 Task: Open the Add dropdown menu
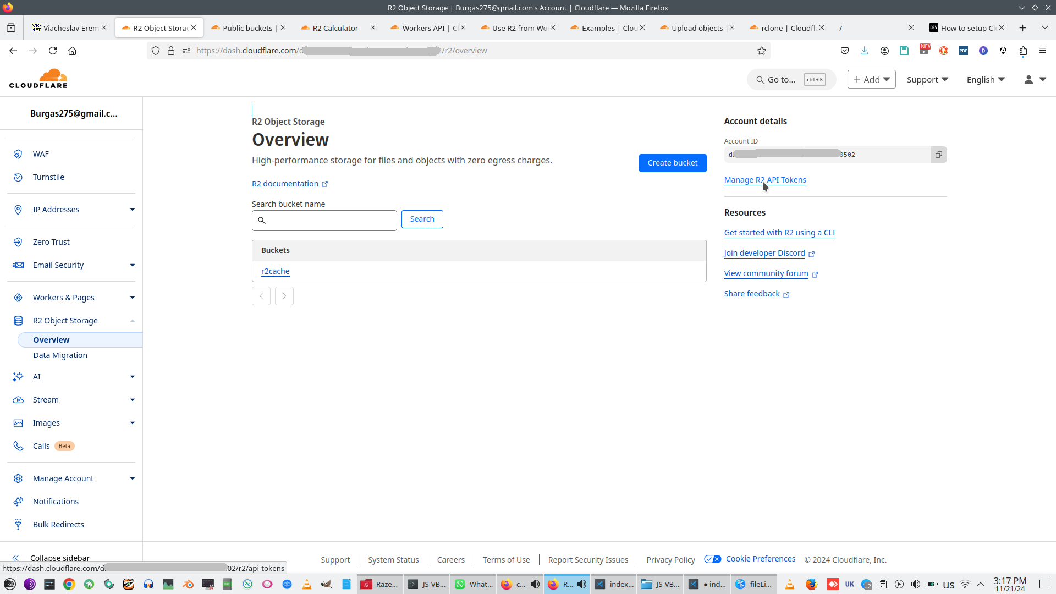tap(872, 80)
